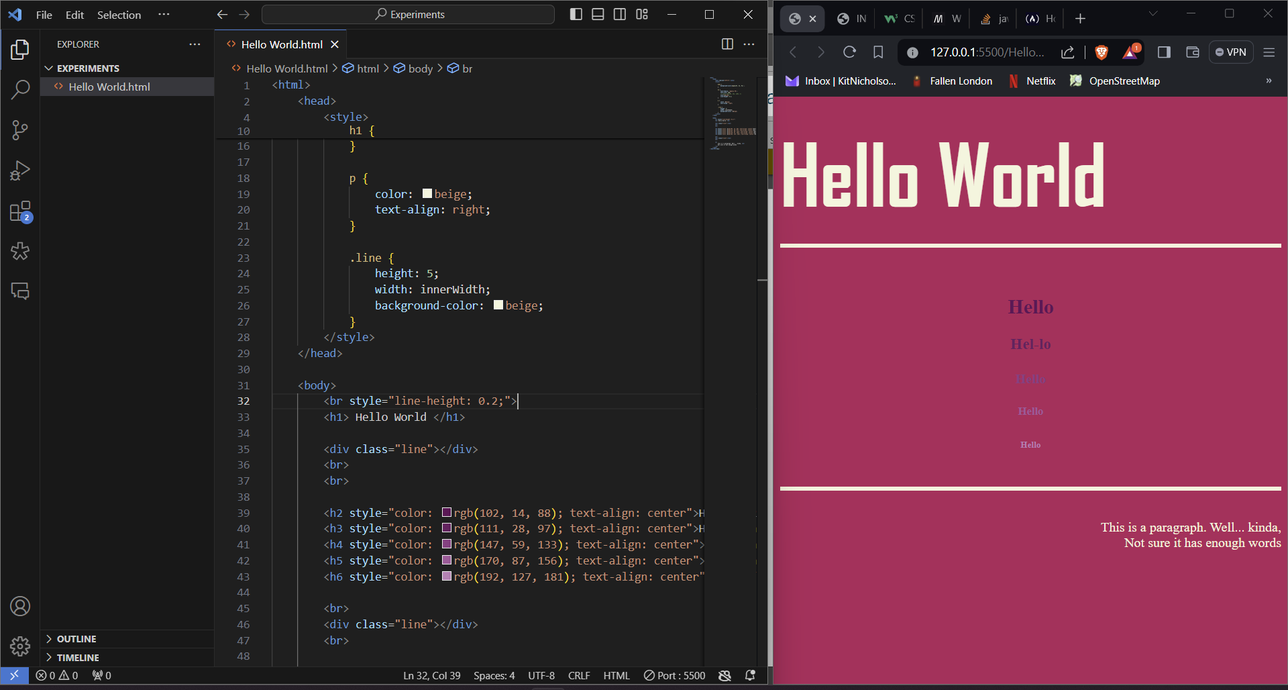
Task: Open the Accounts menu in VS Code
Action: coord(20,606)
